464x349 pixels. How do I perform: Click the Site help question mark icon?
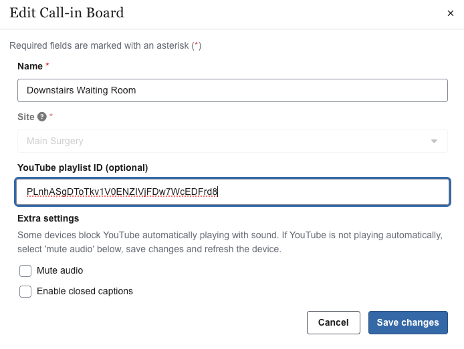(x=41, y=117)
